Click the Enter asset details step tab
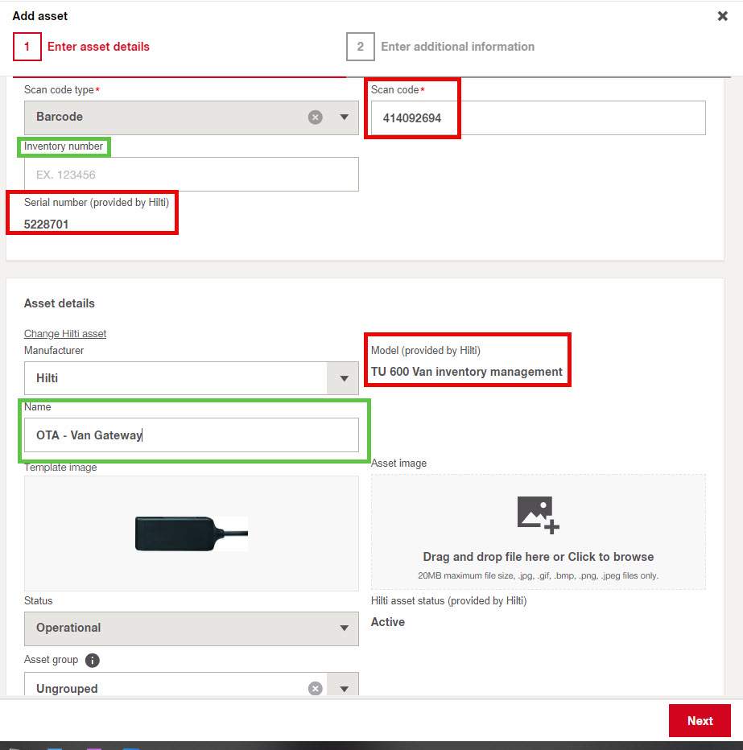743x750 pixels. [x=98, y=47]
